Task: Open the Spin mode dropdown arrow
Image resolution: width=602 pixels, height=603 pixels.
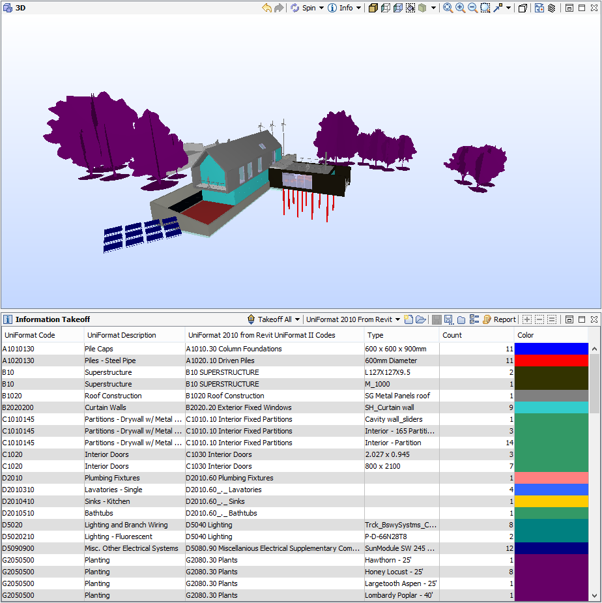Action: (x=321, y=8)
